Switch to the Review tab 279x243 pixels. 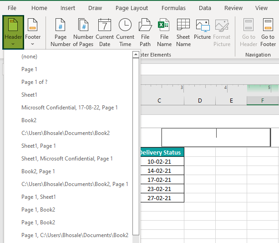coord(233,8)
